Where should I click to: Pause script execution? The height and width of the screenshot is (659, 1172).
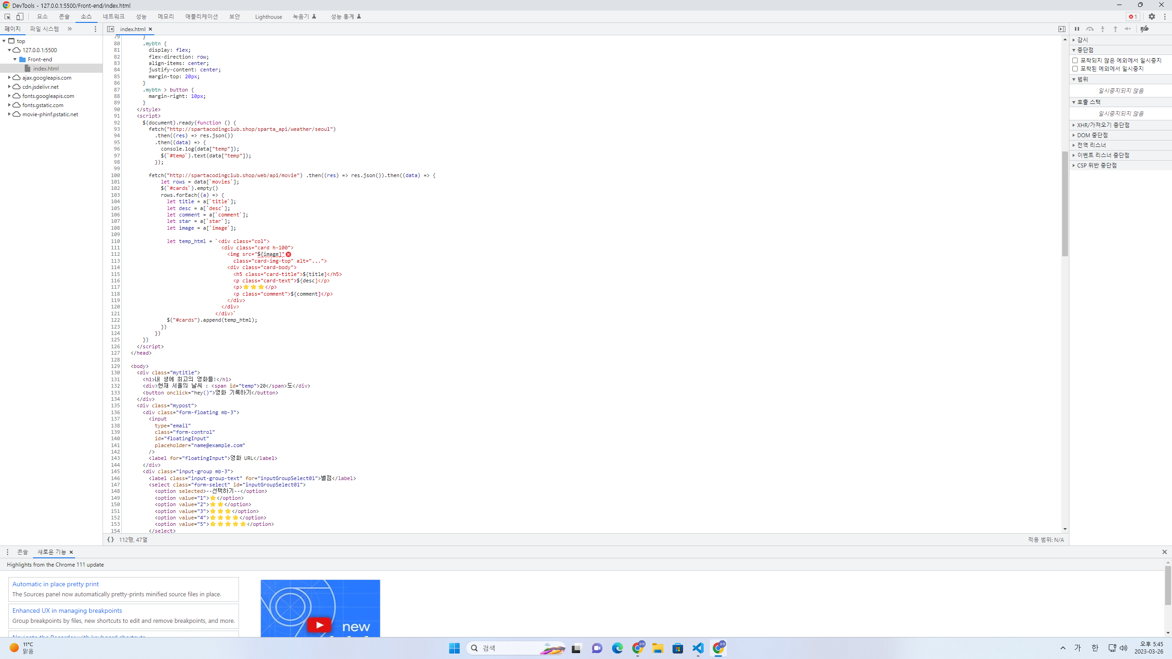pyautogui.click(x=1077, y=29)
